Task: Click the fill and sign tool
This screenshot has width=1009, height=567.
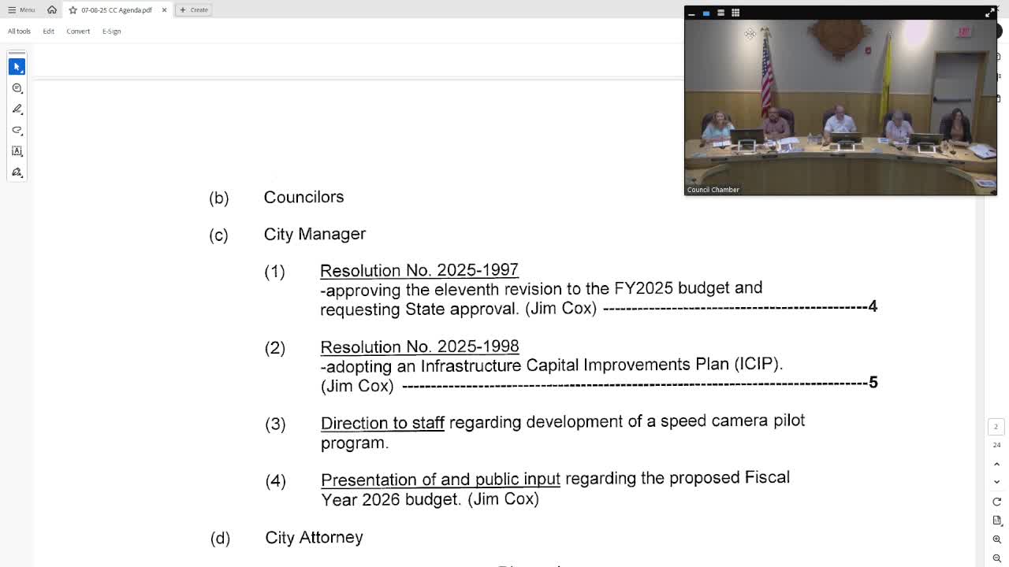Action: point(17,172)
